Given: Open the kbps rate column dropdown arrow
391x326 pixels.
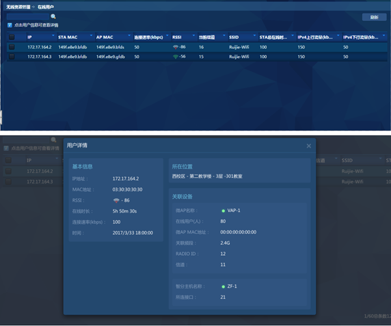Looking at the screenshot, I should point(167,35).
